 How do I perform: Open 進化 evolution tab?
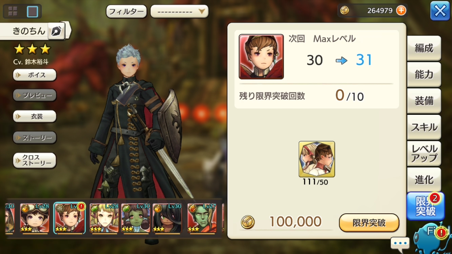click(x=424, y=180)
